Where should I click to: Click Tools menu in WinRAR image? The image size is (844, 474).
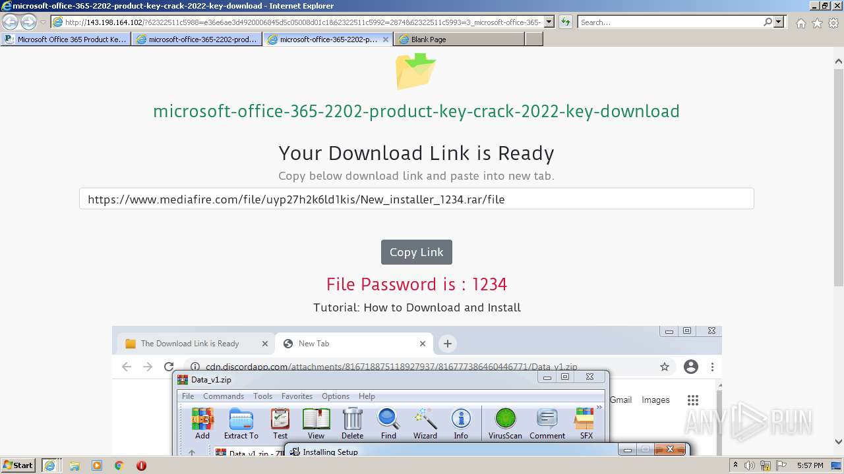(x=262, y=396)
